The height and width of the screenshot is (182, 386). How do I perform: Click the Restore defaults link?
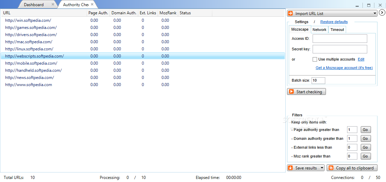(x=334, y=22)
